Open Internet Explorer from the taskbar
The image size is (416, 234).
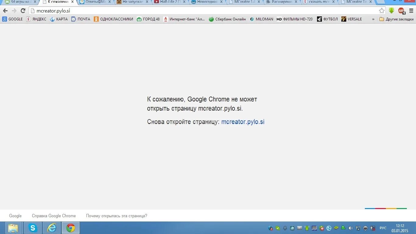pos(52,228)
